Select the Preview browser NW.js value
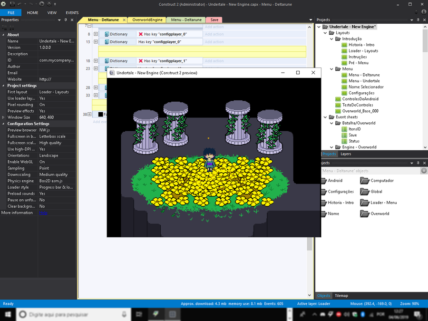Viewport: 428px width, 321px height. coord(57,130)
